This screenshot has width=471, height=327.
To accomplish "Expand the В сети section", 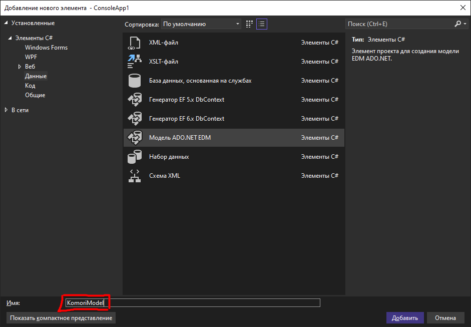I will (6, 110).
